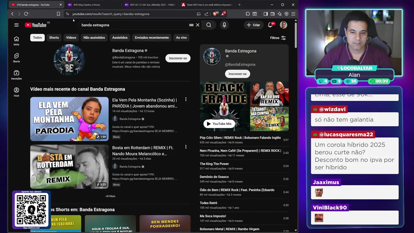Click Bosta em Rotterdam REMIX title

(x=143, y=150)
